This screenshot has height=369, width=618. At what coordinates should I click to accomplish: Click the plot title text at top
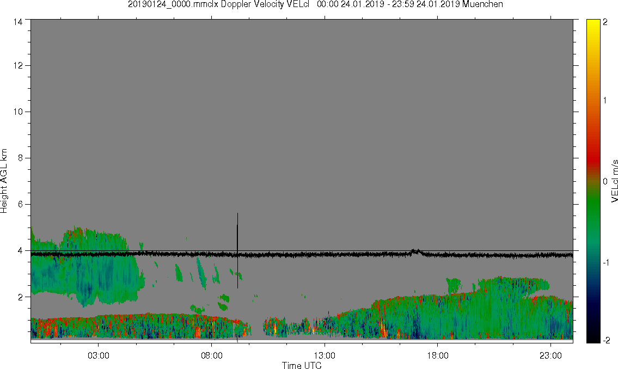point(315,4)
